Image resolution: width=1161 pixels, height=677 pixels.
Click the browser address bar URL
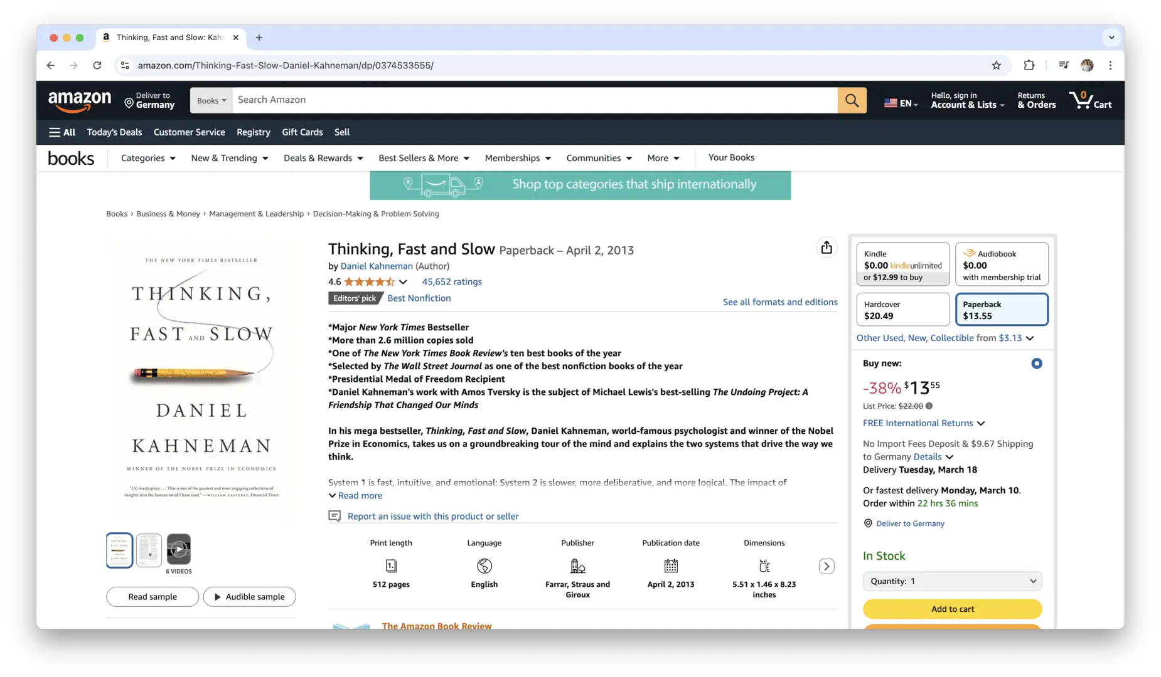(x=286, y=65)
